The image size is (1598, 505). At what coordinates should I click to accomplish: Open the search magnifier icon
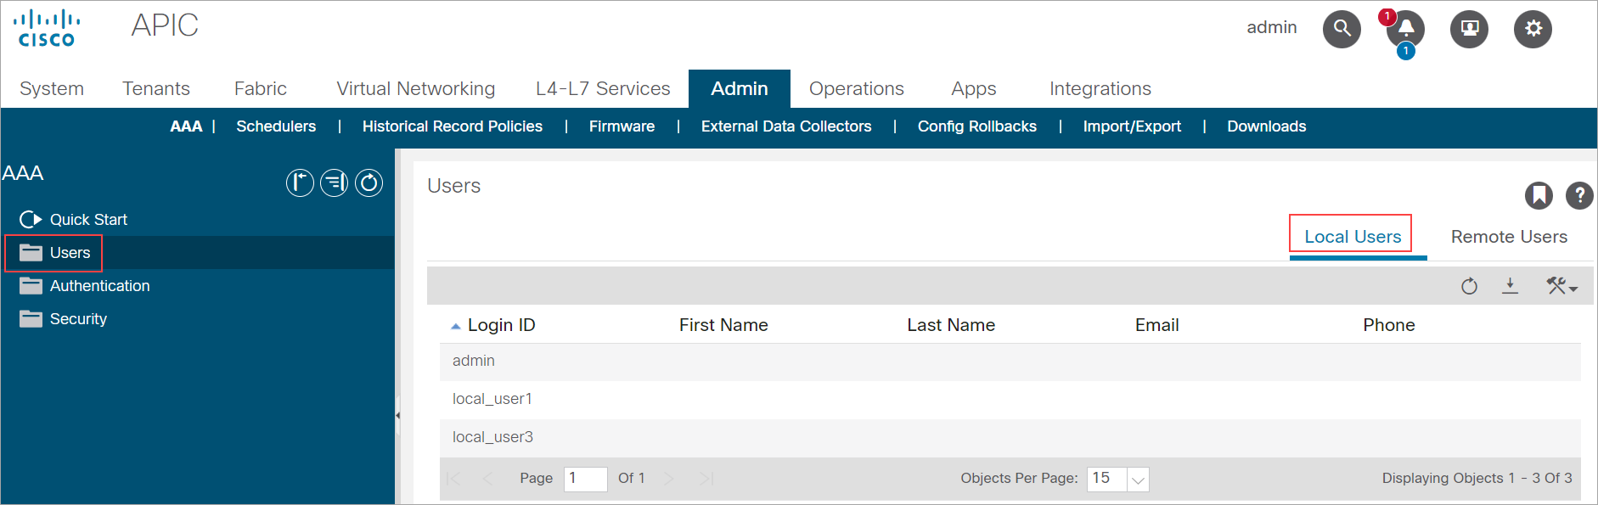[x=1342, y=29]
